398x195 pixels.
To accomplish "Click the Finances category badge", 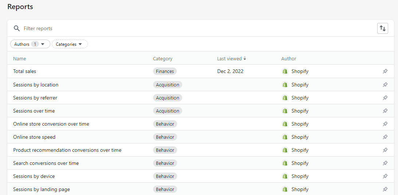I will click(165, 71).
